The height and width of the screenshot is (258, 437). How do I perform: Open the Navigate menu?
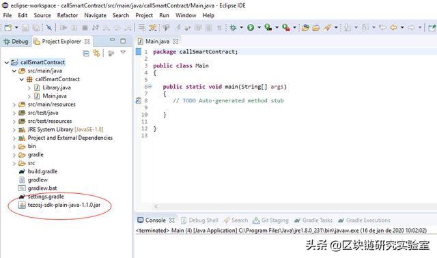click(x=96, y=15)
